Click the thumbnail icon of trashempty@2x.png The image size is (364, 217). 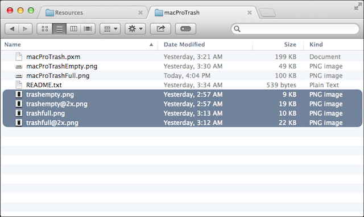tap(19, 104)
